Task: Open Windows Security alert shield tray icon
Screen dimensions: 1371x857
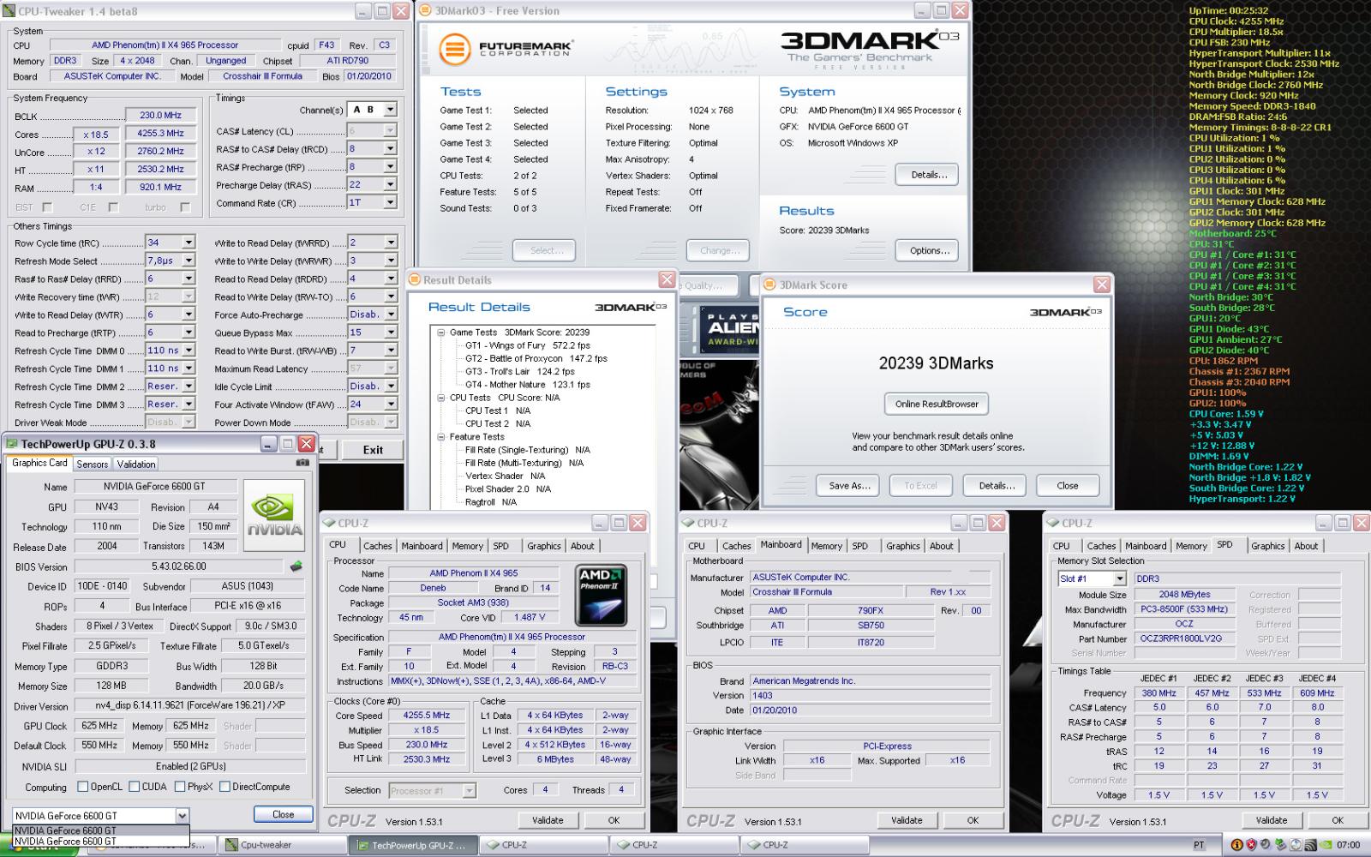Action: (1250, 845)
